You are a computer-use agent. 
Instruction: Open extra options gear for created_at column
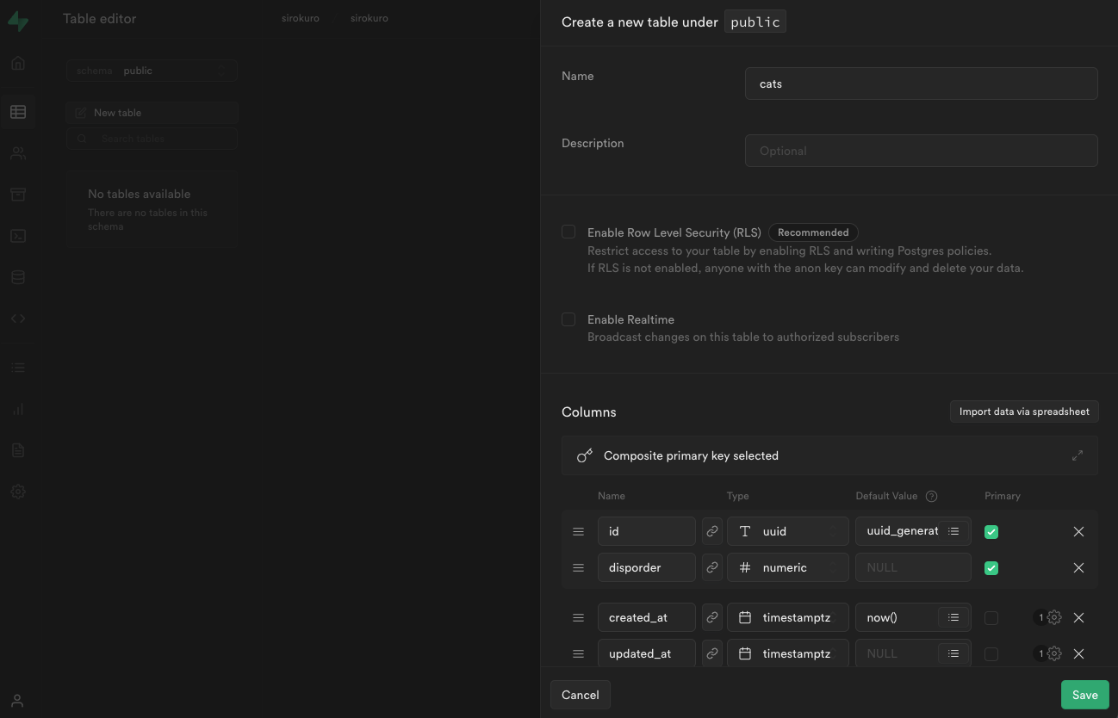coord(1054,617)
